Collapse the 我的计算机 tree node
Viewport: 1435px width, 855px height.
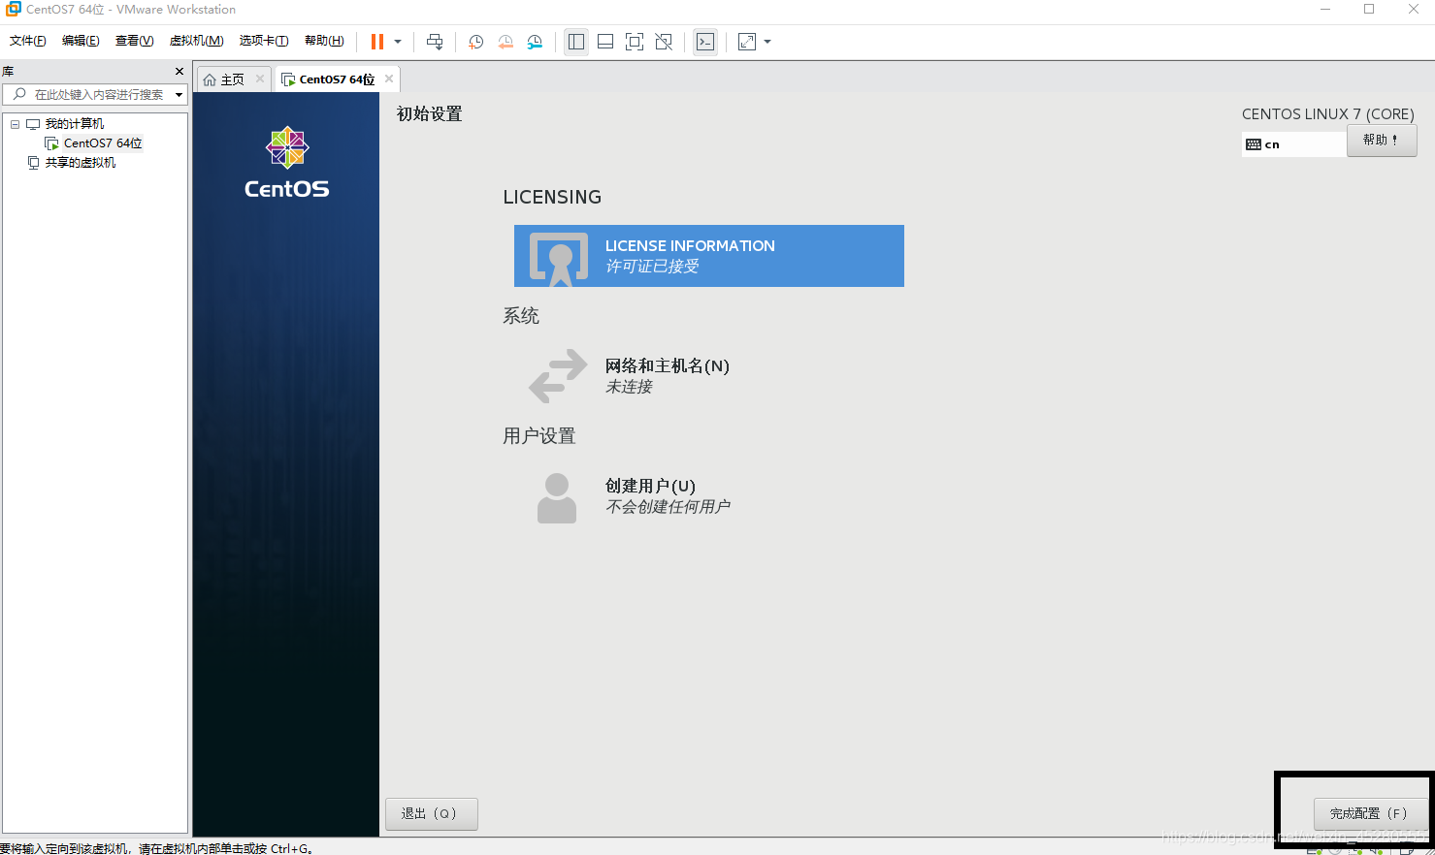(15, 124)
